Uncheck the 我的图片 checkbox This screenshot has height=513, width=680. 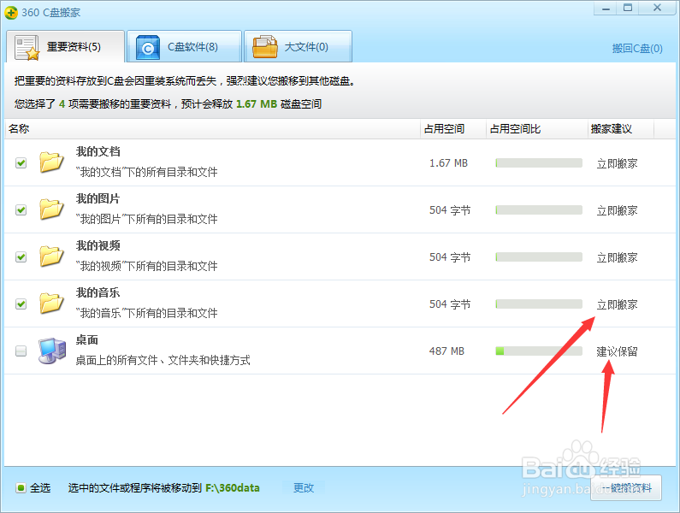(x=21, y=209)
